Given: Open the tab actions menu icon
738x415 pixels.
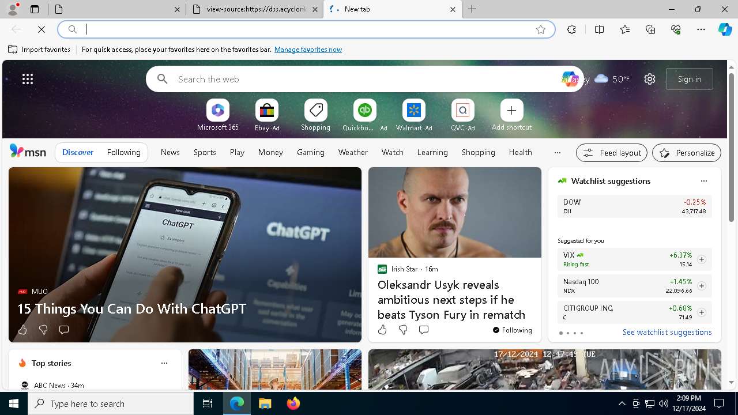Looking at the screenshot, I should click(x=35, y=9).
